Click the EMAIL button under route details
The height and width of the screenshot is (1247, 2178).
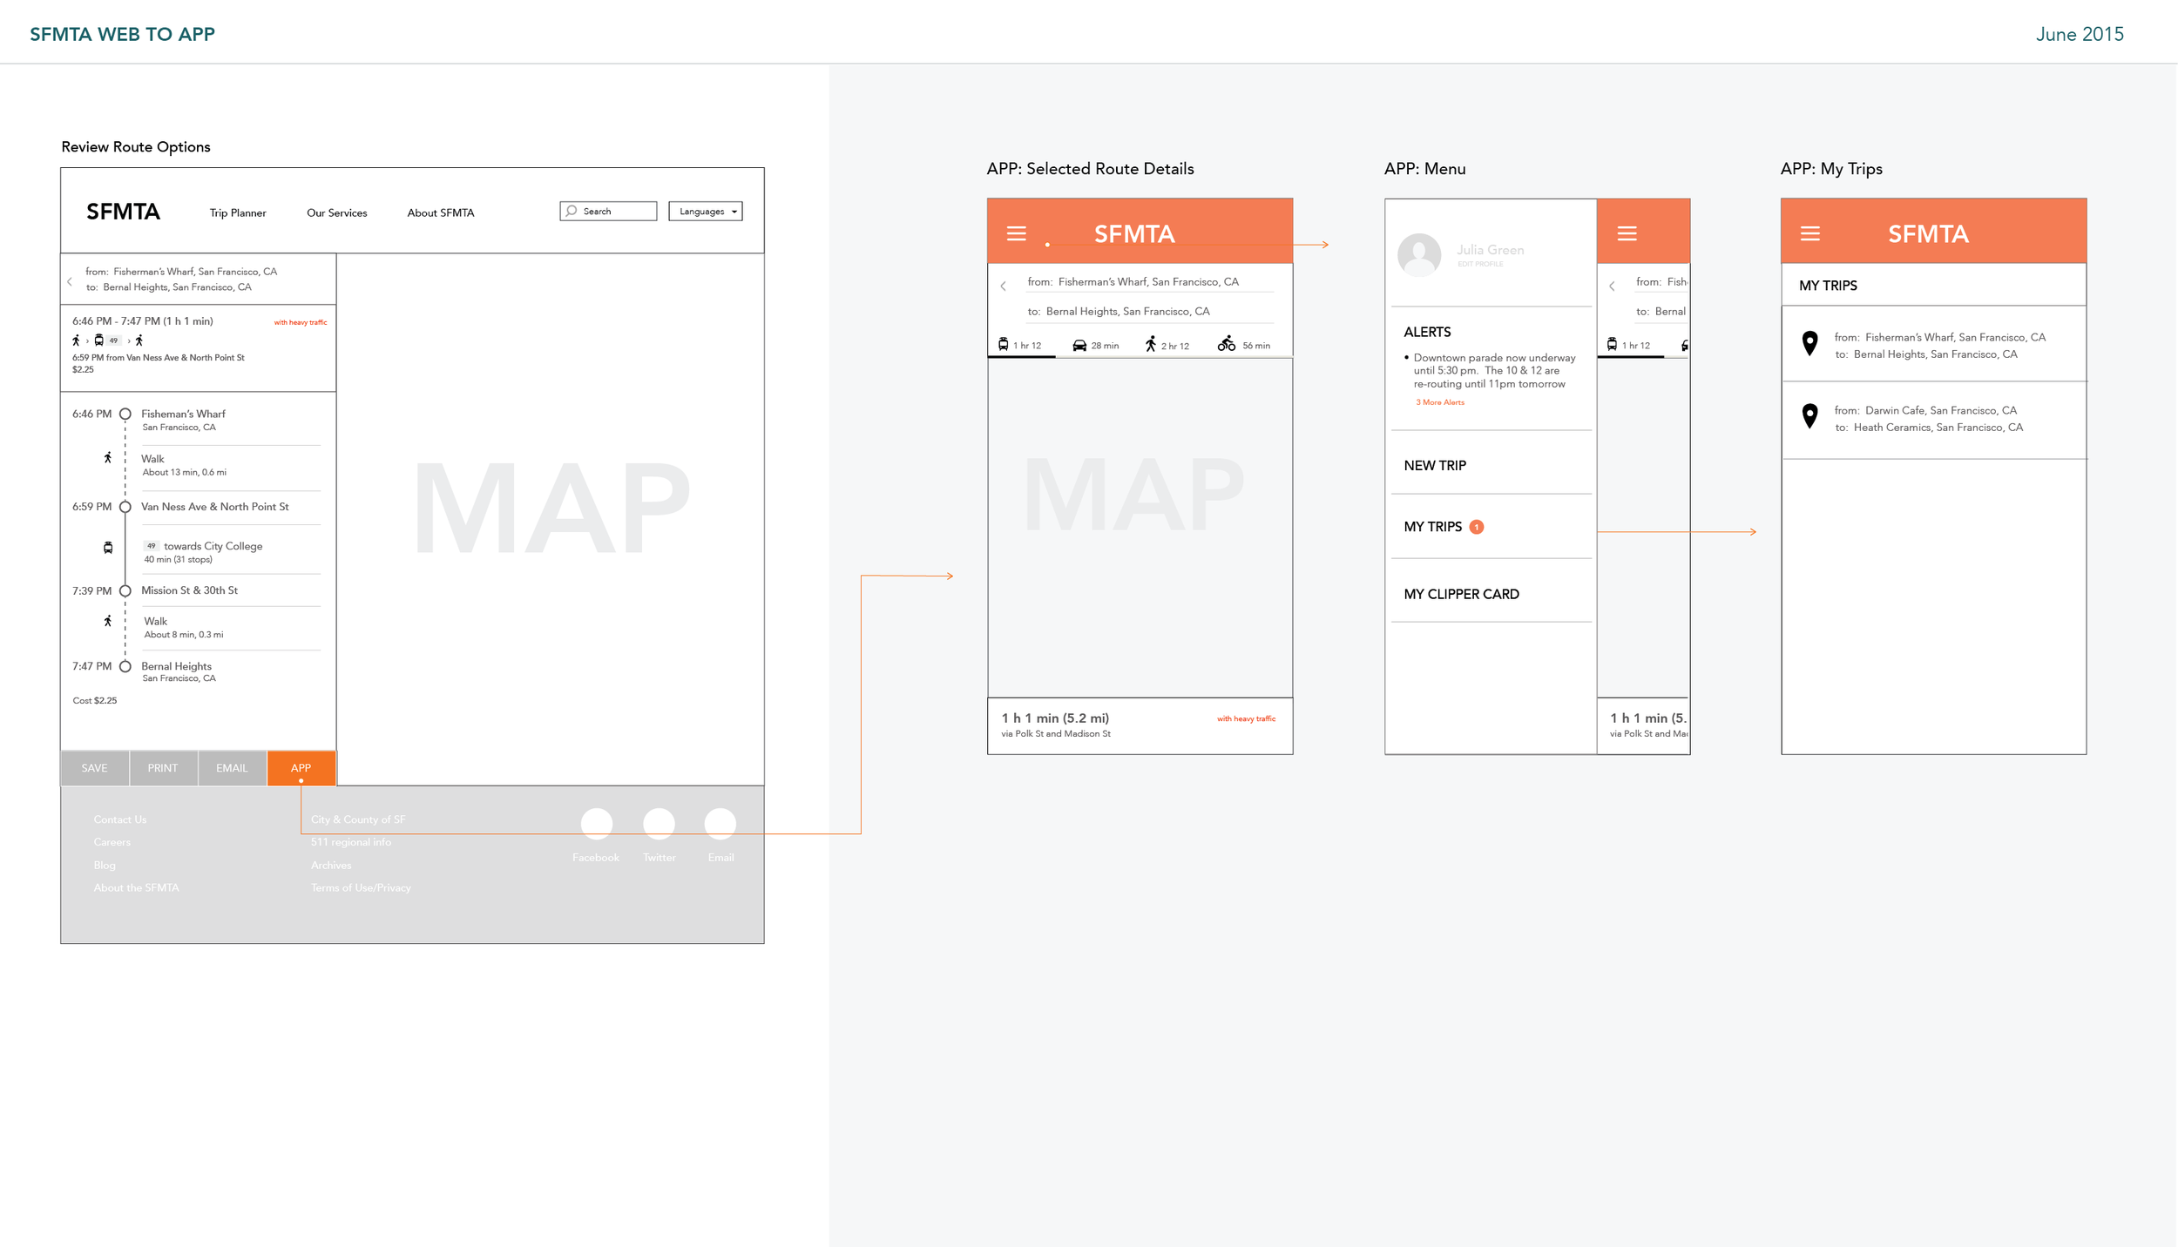[x=232, y=768]
